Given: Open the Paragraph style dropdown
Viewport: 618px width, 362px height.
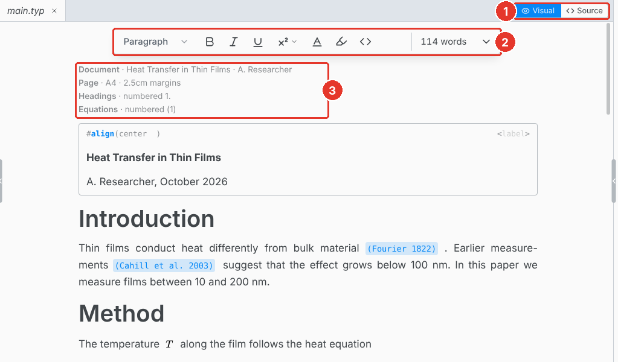Looking at the screenshot, I should [x=155, y=42].
